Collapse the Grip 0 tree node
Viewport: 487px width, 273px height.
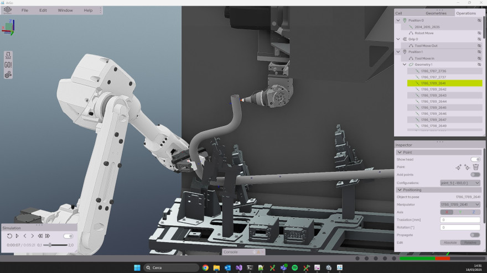(398, 39)
